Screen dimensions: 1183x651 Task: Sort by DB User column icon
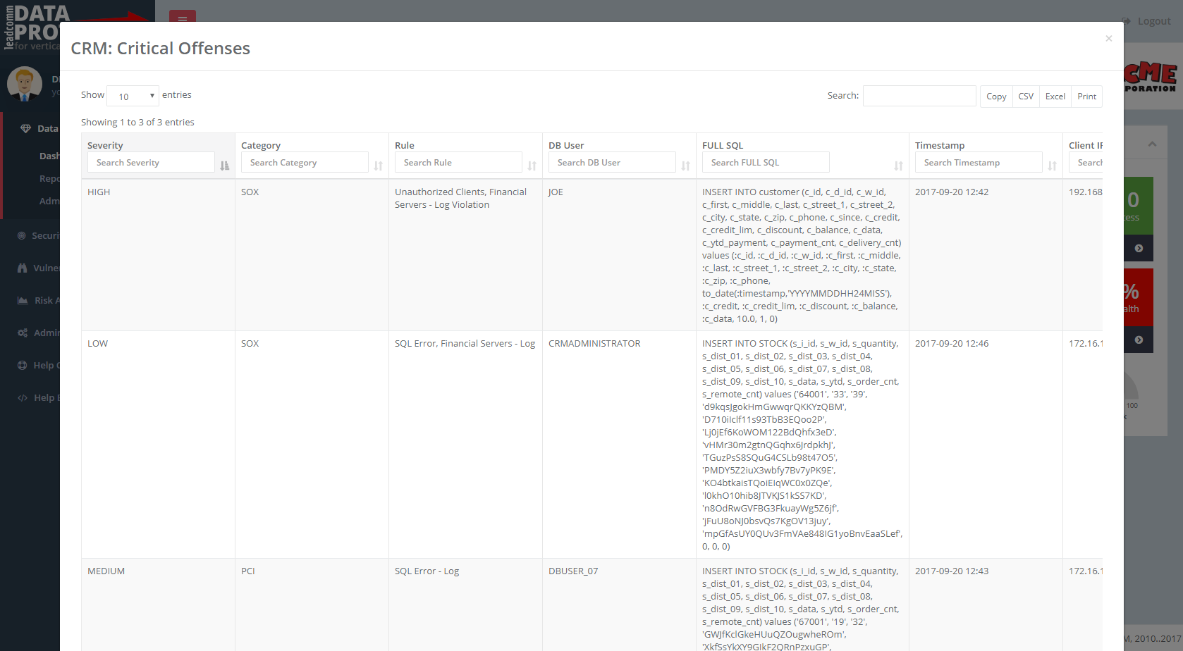(685, 166)
